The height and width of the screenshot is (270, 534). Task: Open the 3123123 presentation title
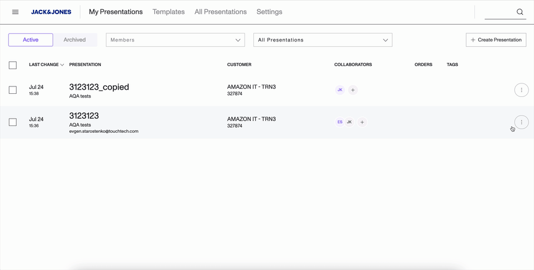point(84,116)
